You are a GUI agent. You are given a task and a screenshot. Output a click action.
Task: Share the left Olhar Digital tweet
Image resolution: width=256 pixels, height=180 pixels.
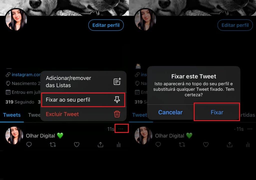coord(100,145)
